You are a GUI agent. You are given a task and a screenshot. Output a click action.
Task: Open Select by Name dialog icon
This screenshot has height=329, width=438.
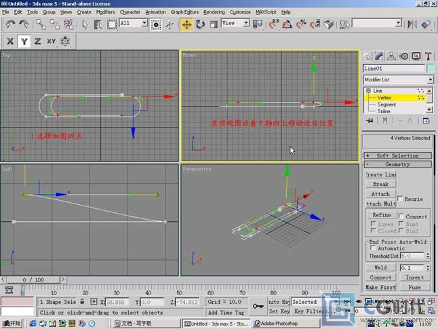pos(98,24)
